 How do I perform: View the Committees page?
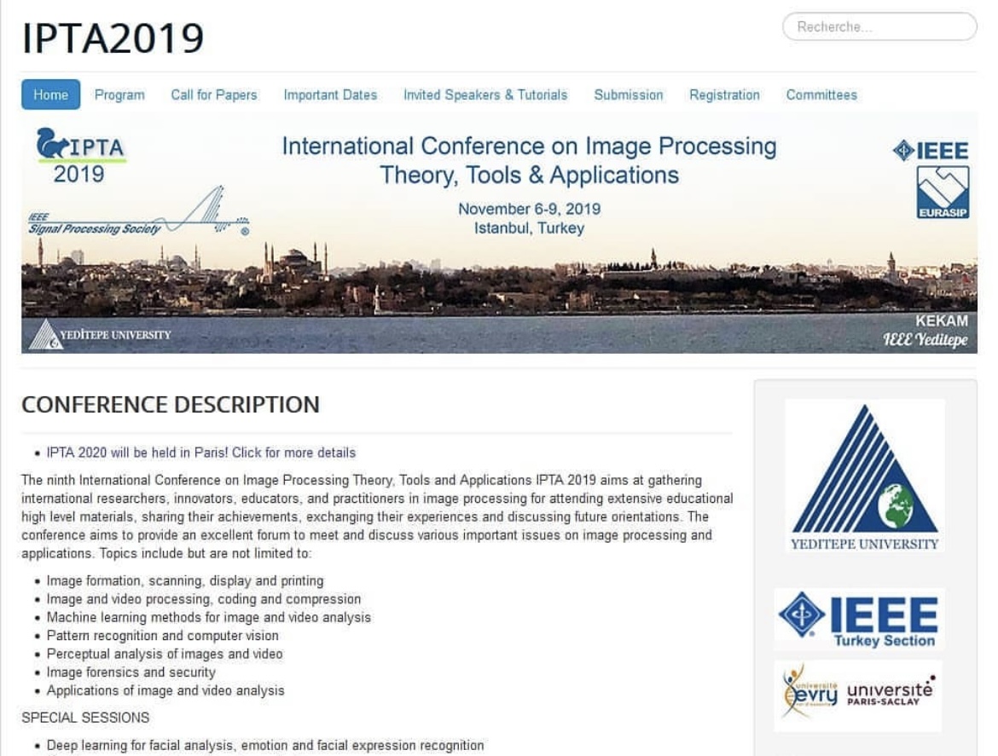(x=821, y=95)
